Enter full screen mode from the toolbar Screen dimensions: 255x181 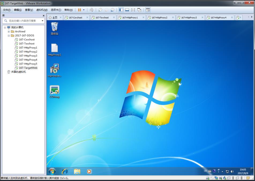coord(133,10)
